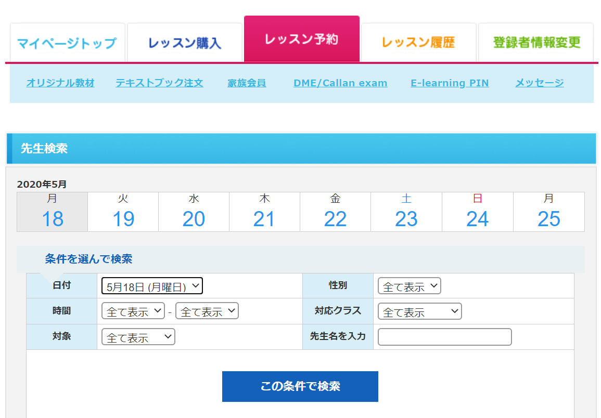
Task: Click the オリジナル教材 link
Action: [60, 83]
